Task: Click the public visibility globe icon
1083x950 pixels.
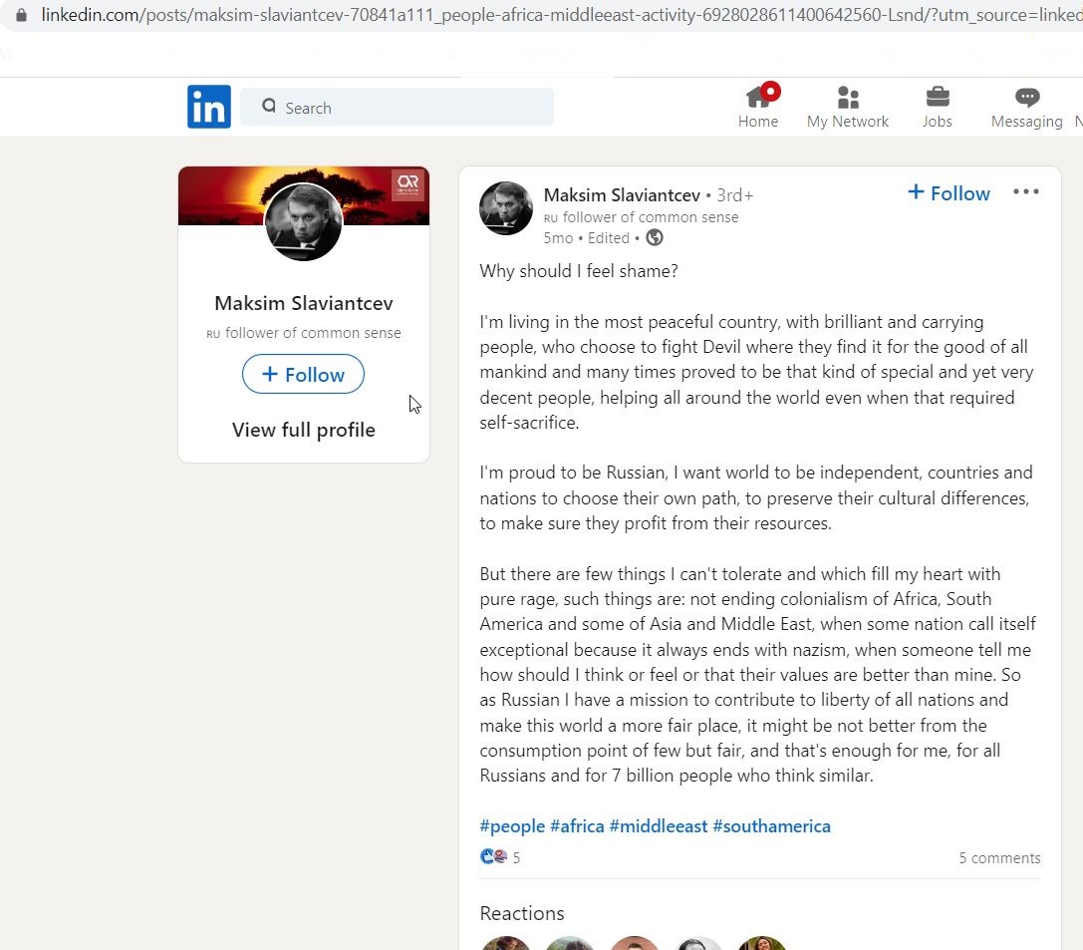Action: 654,237
